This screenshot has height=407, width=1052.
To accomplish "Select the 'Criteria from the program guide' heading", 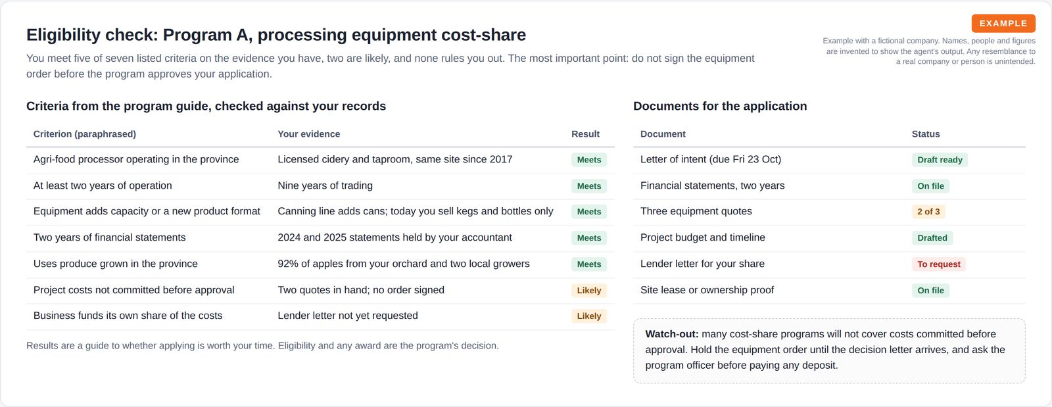I will [x=206, y=106].
